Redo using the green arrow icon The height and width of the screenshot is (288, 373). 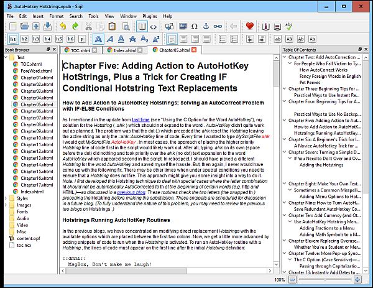[x=75, y=26]
